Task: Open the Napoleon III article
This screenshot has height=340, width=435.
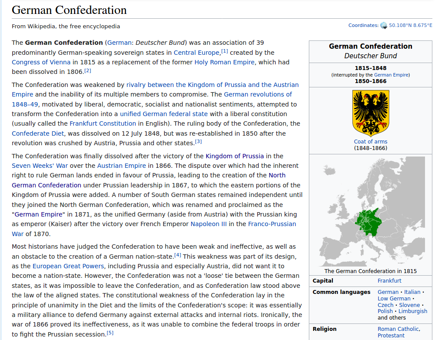Action: pyautogui.click(x=209, y=224)
